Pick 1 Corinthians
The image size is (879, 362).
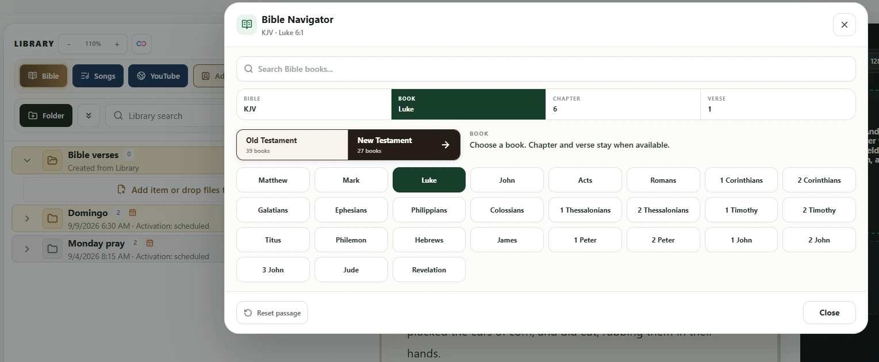point(742,180)
